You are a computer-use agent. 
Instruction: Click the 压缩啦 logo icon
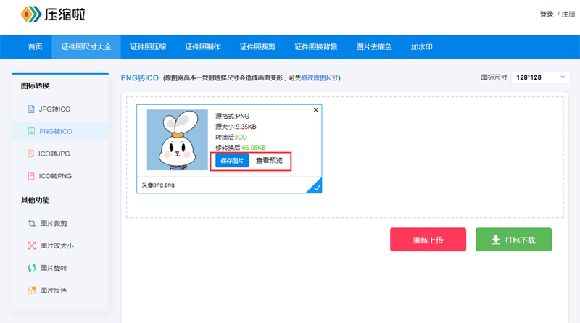[30, 14]
